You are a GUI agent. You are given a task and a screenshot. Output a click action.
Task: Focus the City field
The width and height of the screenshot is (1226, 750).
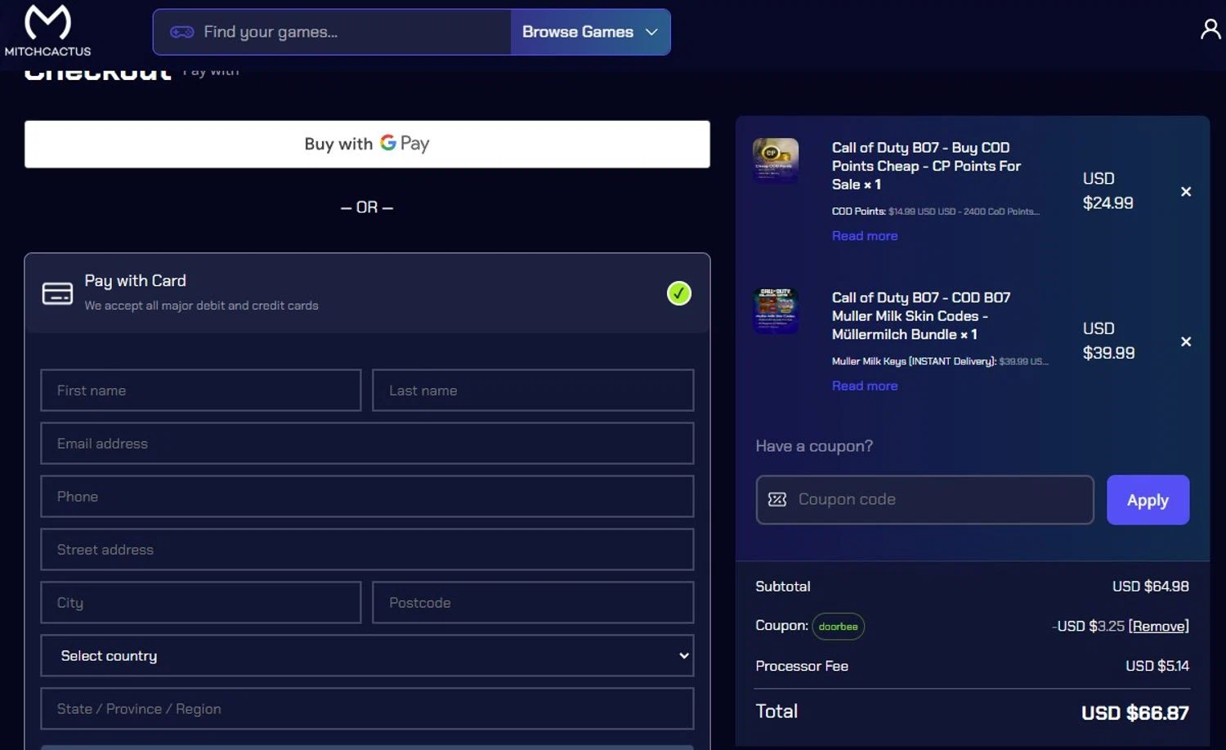coord(201,603)
